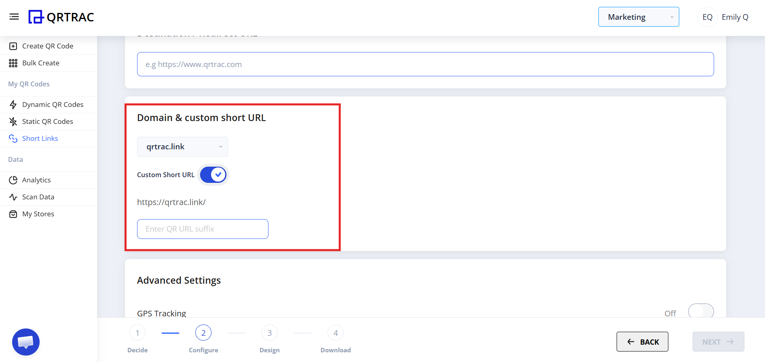Click the NEXT button
The height and width of the screenshot is (362, 765).
(x=718, y=342)
